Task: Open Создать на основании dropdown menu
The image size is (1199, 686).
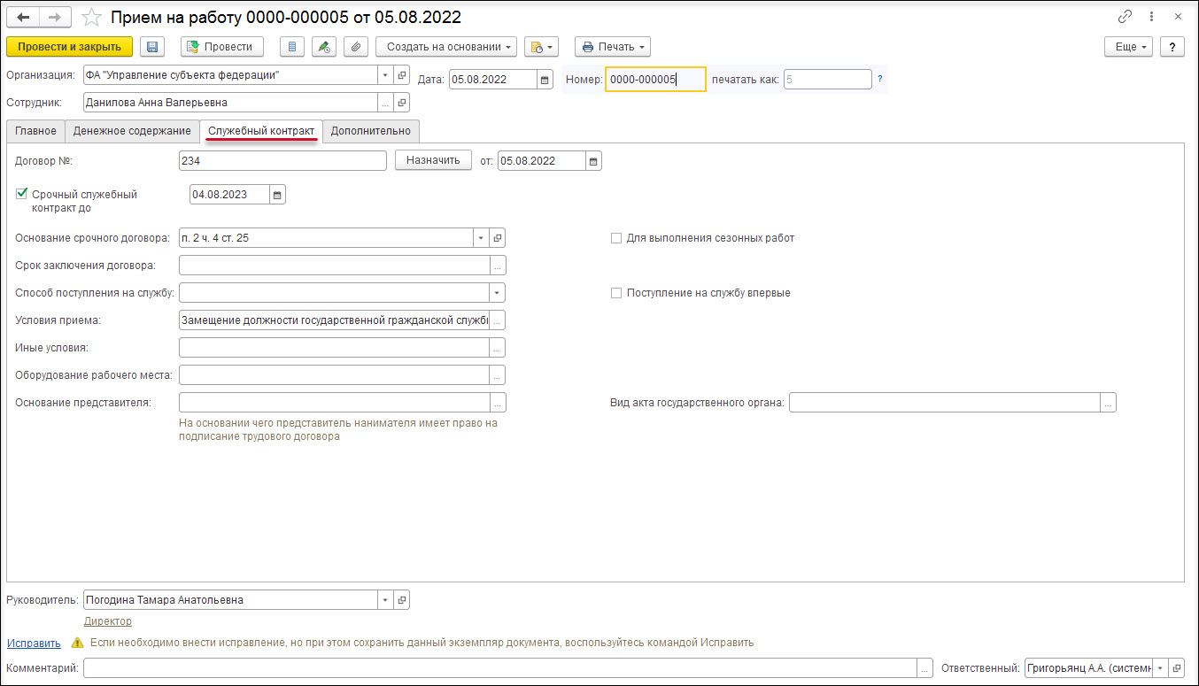Action: pos(446,47)
